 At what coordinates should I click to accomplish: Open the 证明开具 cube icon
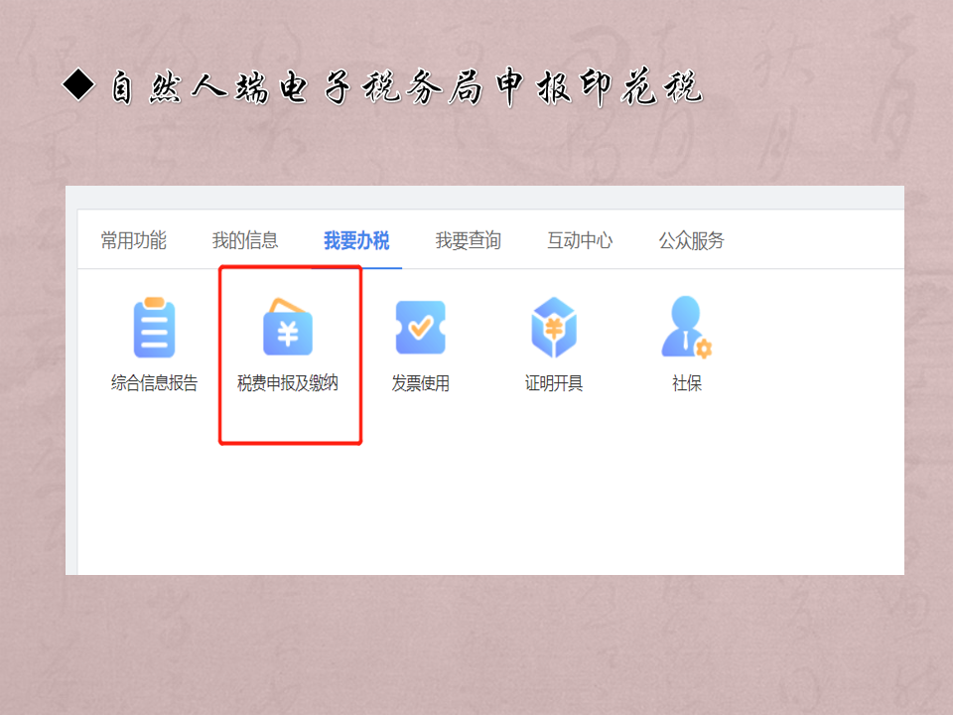click(x=554, y=327)
